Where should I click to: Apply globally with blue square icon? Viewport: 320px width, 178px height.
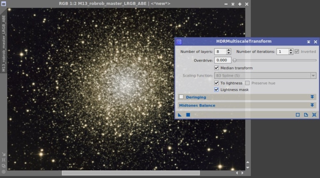click(x=188, y=115)
